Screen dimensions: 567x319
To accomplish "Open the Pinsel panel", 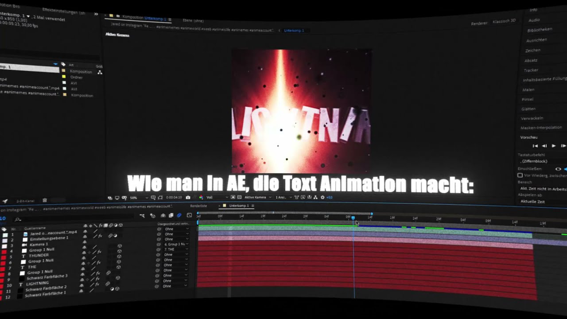I will (528, 99).
